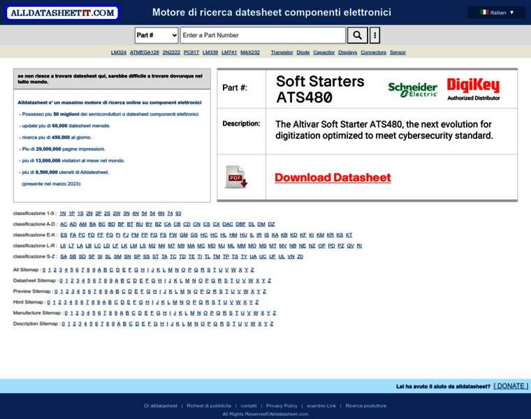This screenshot has width=531, height=419.
Task: Open the three-dot search options menu
Action: pyautogui.click(x=374, y=35)
